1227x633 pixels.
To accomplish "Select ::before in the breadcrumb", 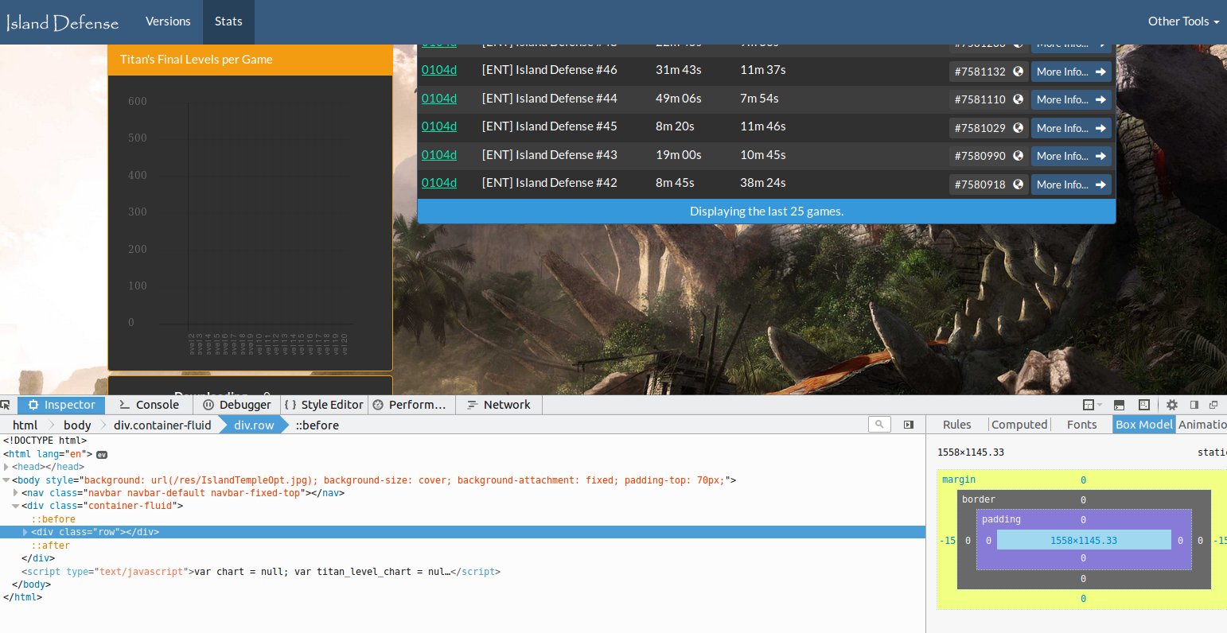I will [x=317, y=425].
